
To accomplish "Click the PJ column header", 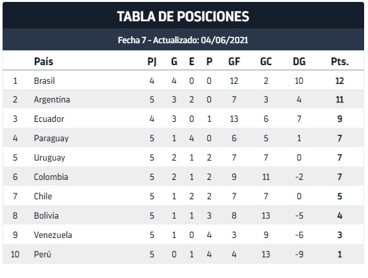I will pyautogui.click(x=152, y=61).
